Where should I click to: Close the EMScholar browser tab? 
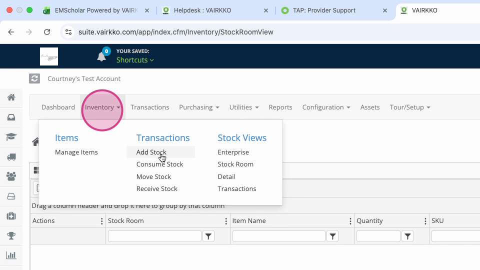tap(147, 10)
